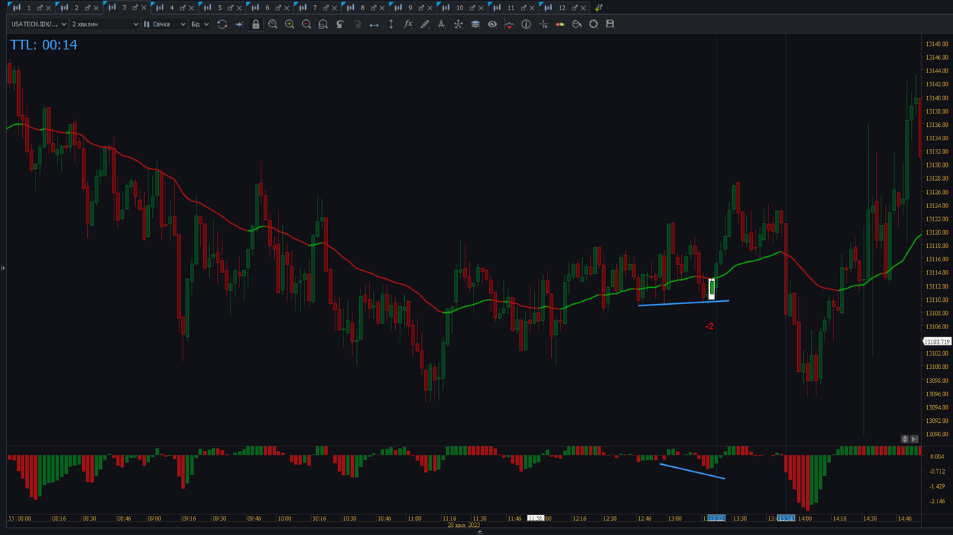Screen dimensions: 953x535
Task: Open the pattern/network objects tool
Action: 458,24
